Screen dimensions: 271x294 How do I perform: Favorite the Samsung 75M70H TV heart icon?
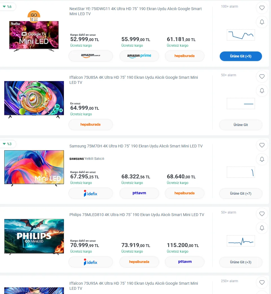(x=262, y=145)
